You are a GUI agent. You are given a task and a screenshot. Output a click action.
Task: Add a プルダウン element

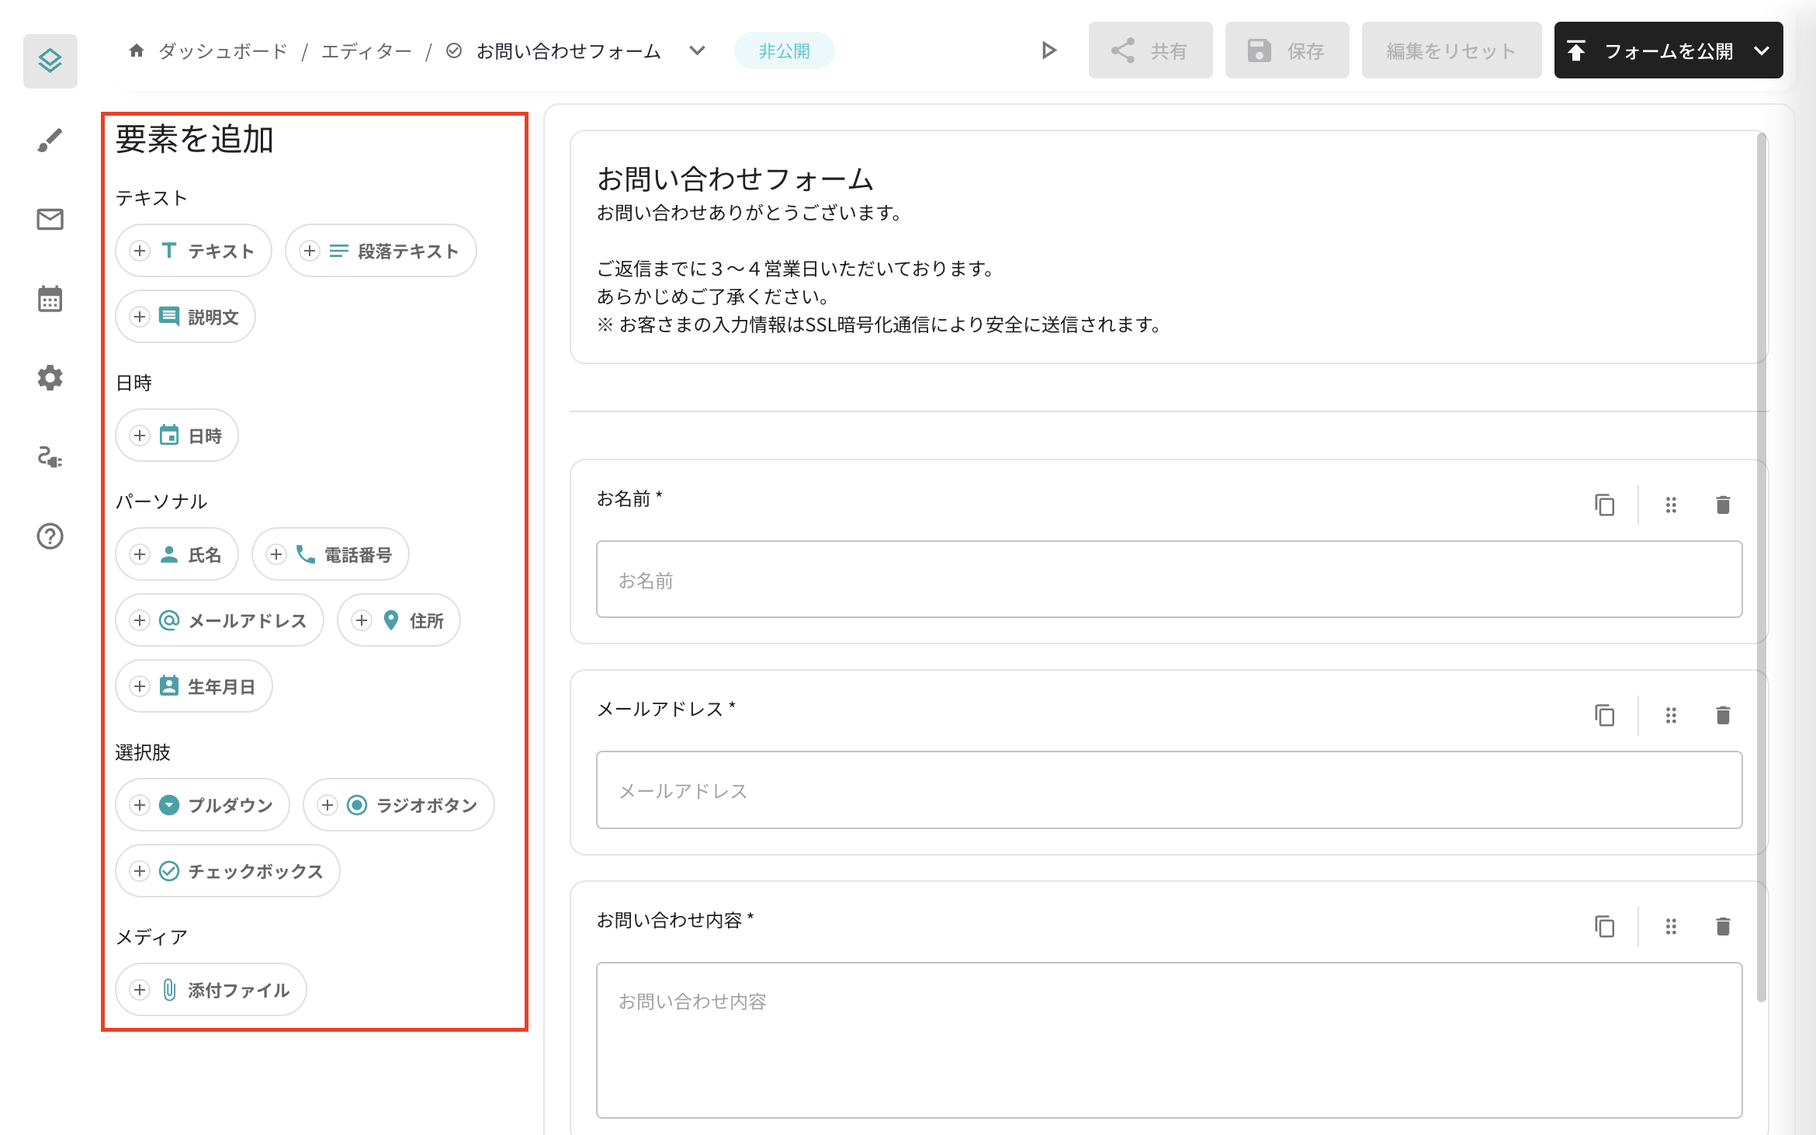click(x=202, y=805)
